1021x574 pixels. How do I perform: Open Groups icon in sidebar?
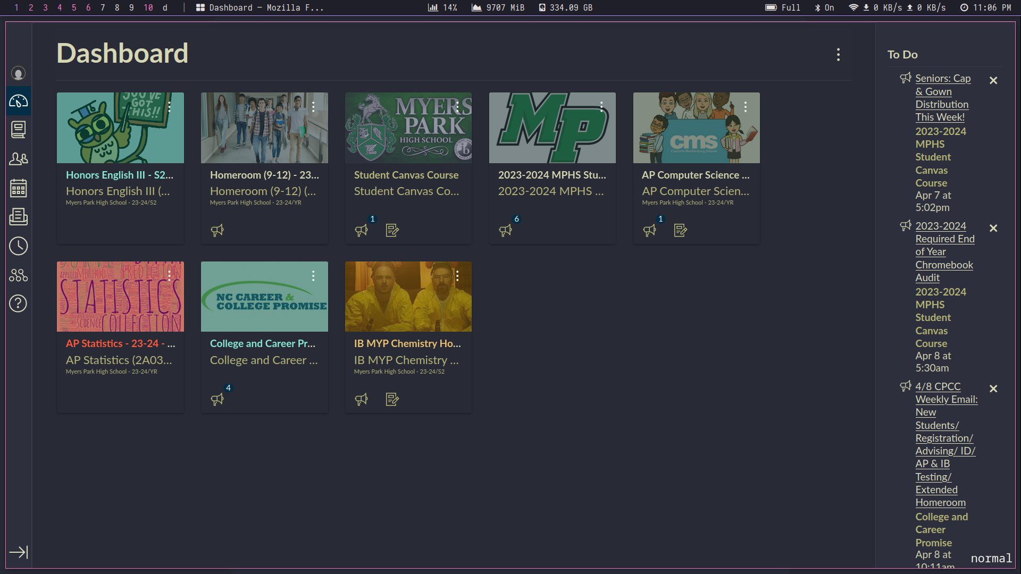[18, 158]
